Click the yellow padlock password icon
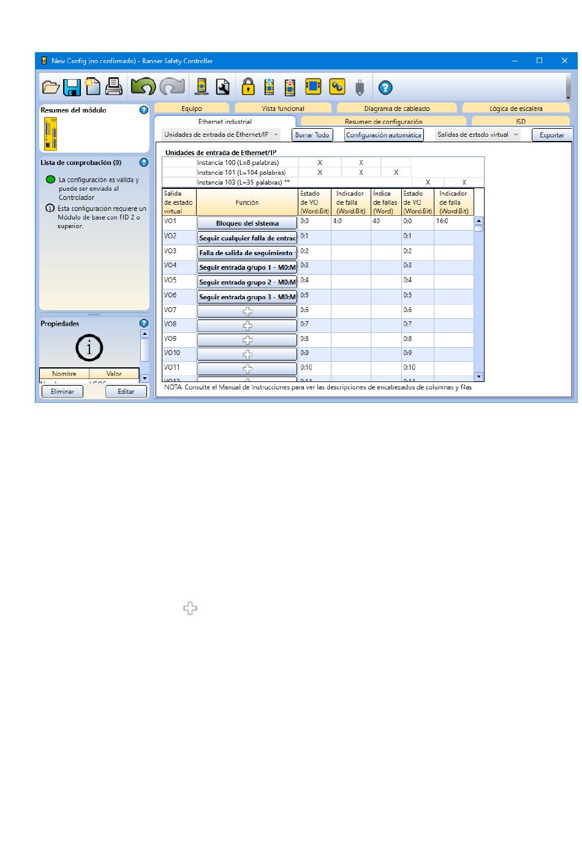582x845 pixels. [x=248, y=86]
